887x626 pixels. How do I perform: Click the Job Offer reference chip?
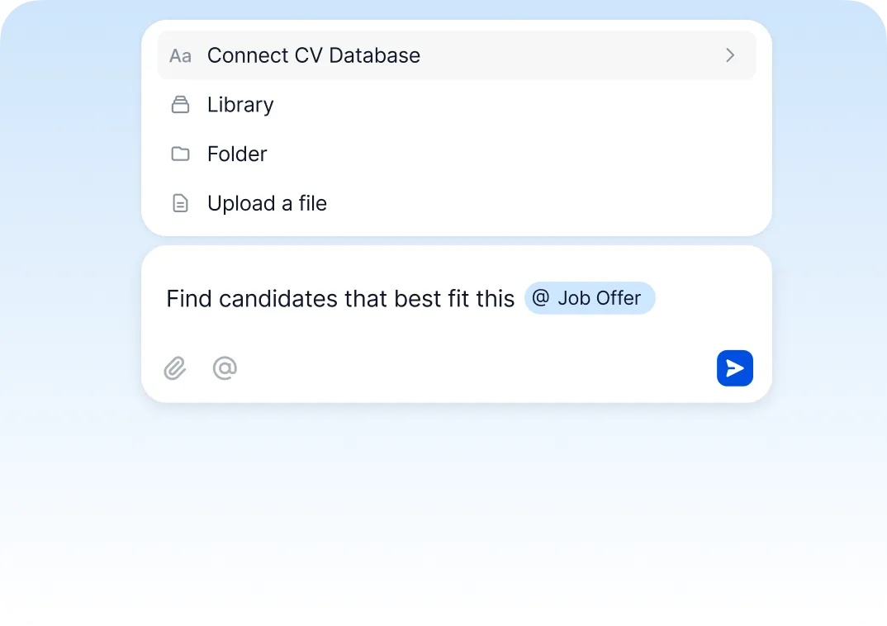590,298
